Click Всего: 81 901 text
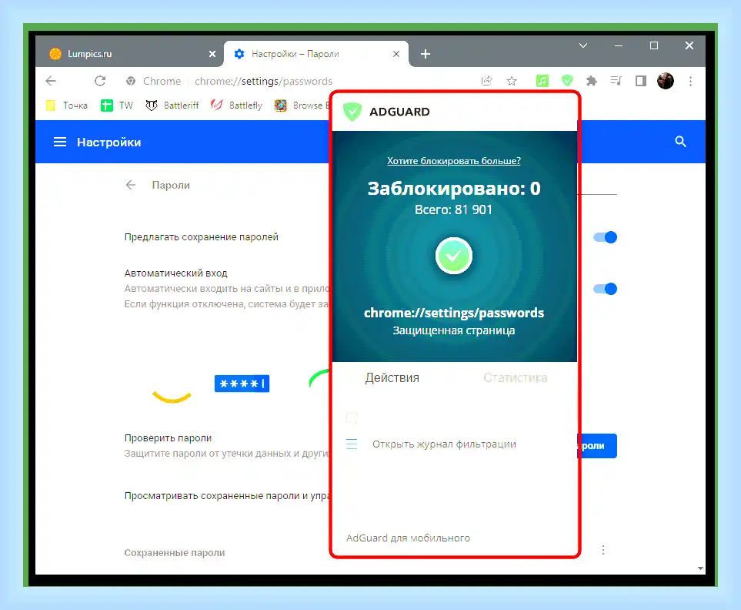This screenshot has width=741, height=610. pos(454,210)
